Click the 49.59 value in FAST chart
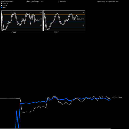The image size is (129, 129). point(38,20)
